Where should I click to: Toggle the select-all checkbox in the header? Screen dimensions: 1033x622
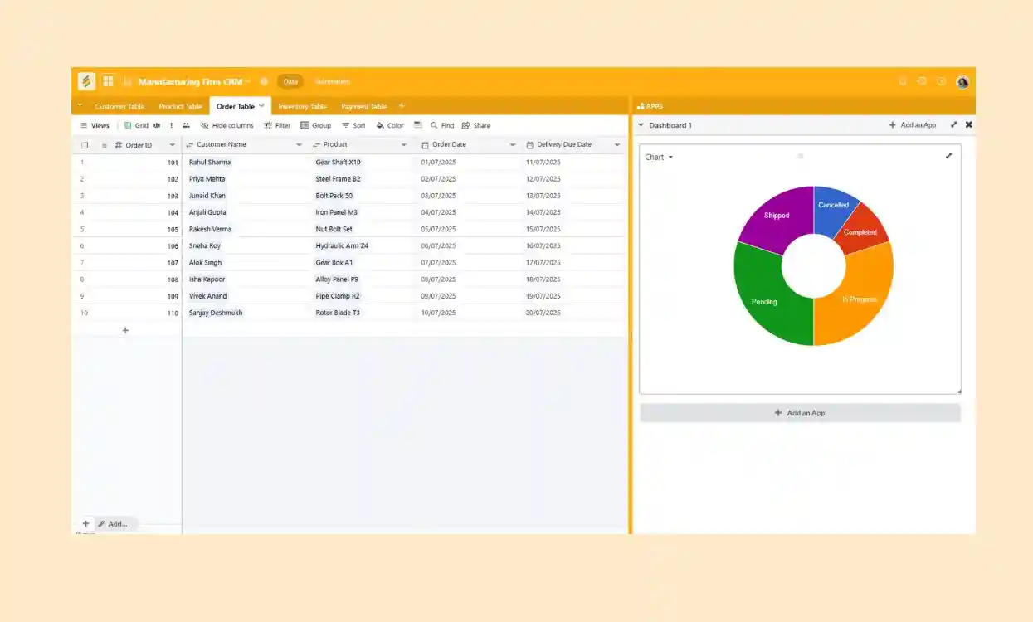tap(85, 144)
